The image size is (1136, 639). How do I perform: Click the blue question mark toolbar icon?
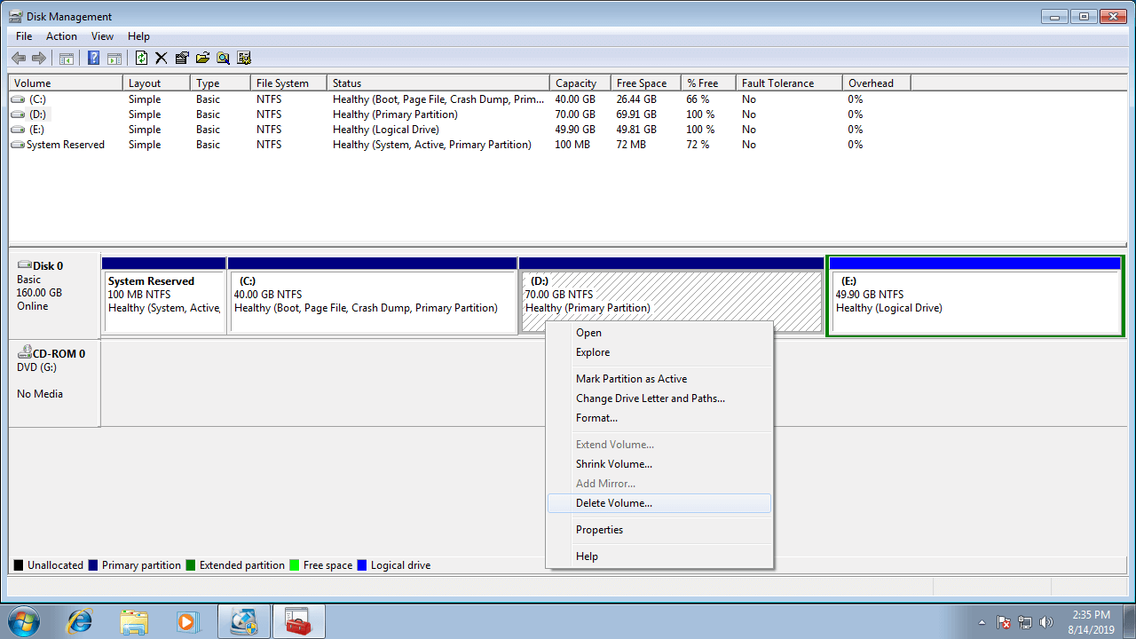click(93, 59)
